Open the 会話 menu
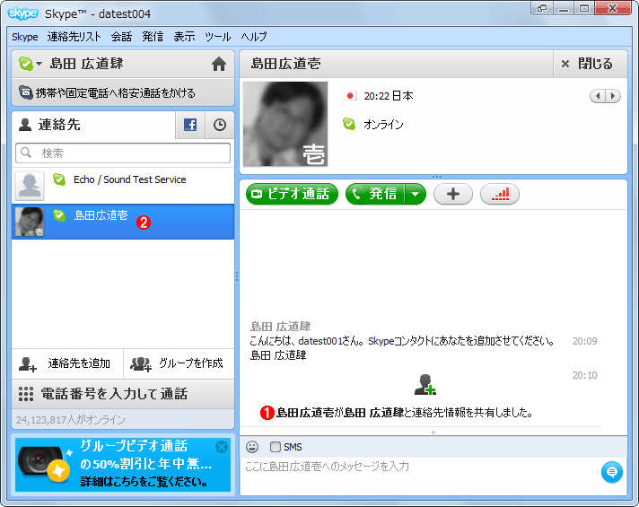This screenshot has height=507, width=639. [x=121, y=37]
